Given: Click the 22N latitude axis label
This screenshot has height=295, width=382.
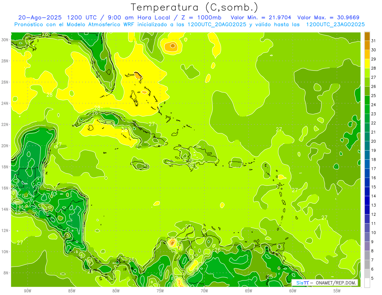Looking at the screenshot, I should 5,124.
